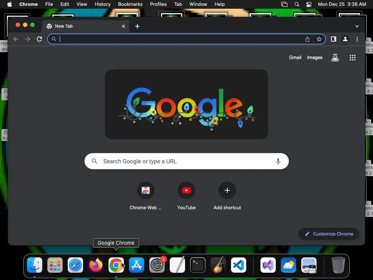
Task: Select the New Tab tab
Action: pos(86,26)
